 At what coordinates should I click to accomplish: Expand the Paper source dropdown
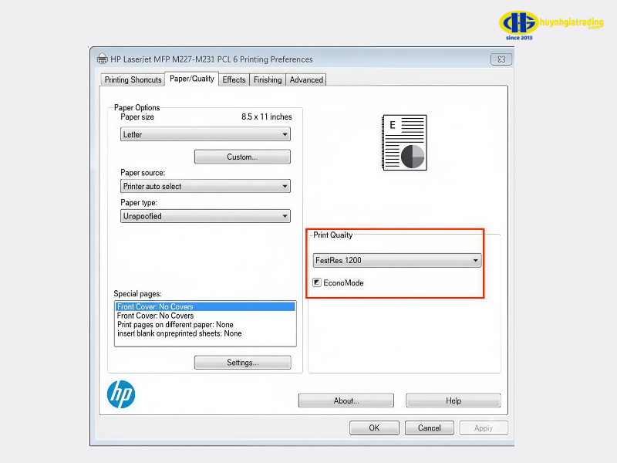click(205, 186)
